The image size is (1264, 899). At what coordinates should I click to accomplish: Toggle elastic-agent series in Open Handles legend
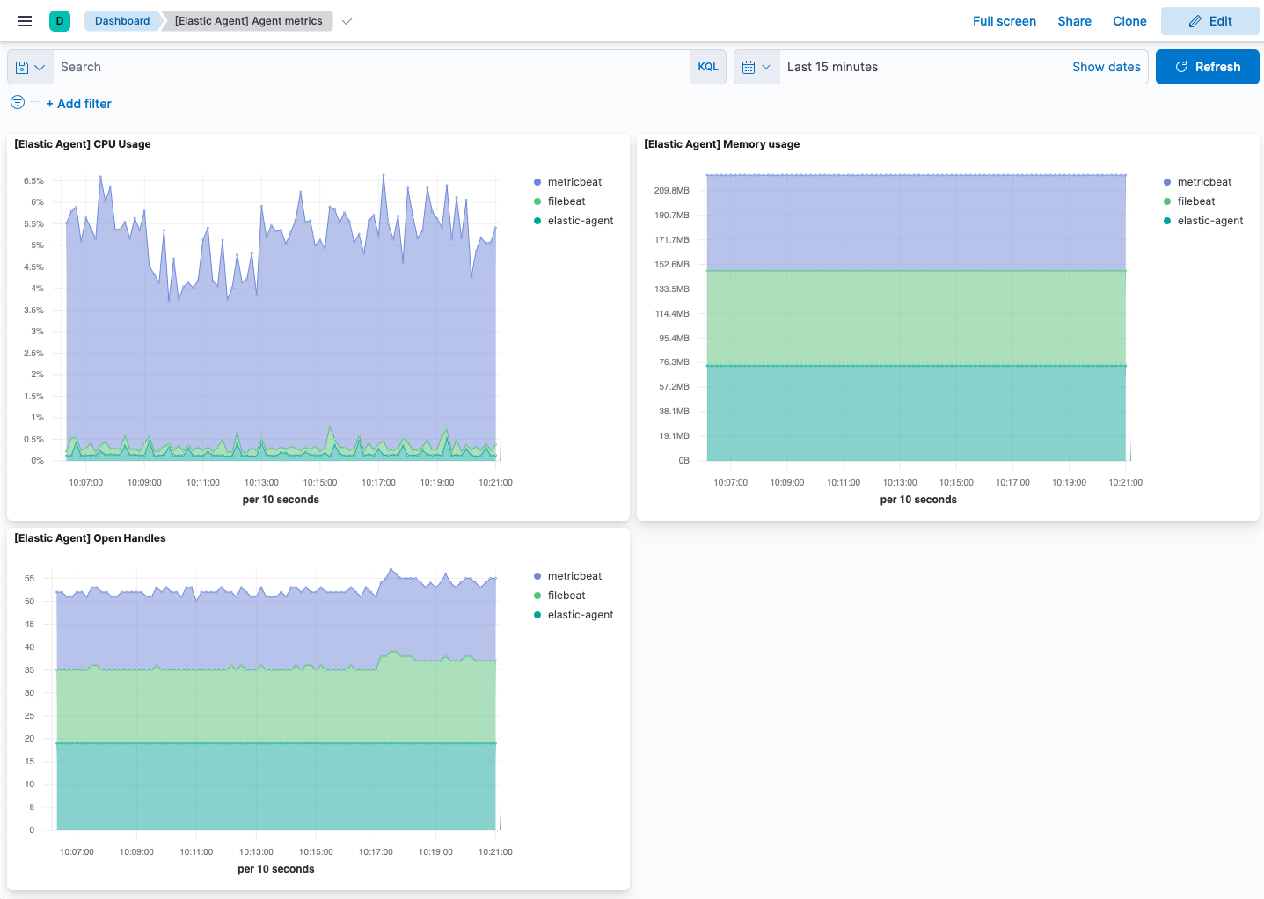click(580, 614)
